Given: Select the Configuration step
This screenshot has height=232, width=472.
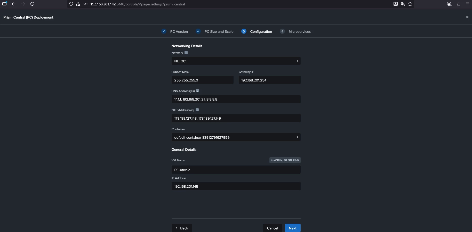Looking at the screenshot, I should click(x=261, y=31).
